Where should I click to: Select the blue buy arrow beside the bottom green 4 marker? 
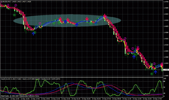point(155,72)
